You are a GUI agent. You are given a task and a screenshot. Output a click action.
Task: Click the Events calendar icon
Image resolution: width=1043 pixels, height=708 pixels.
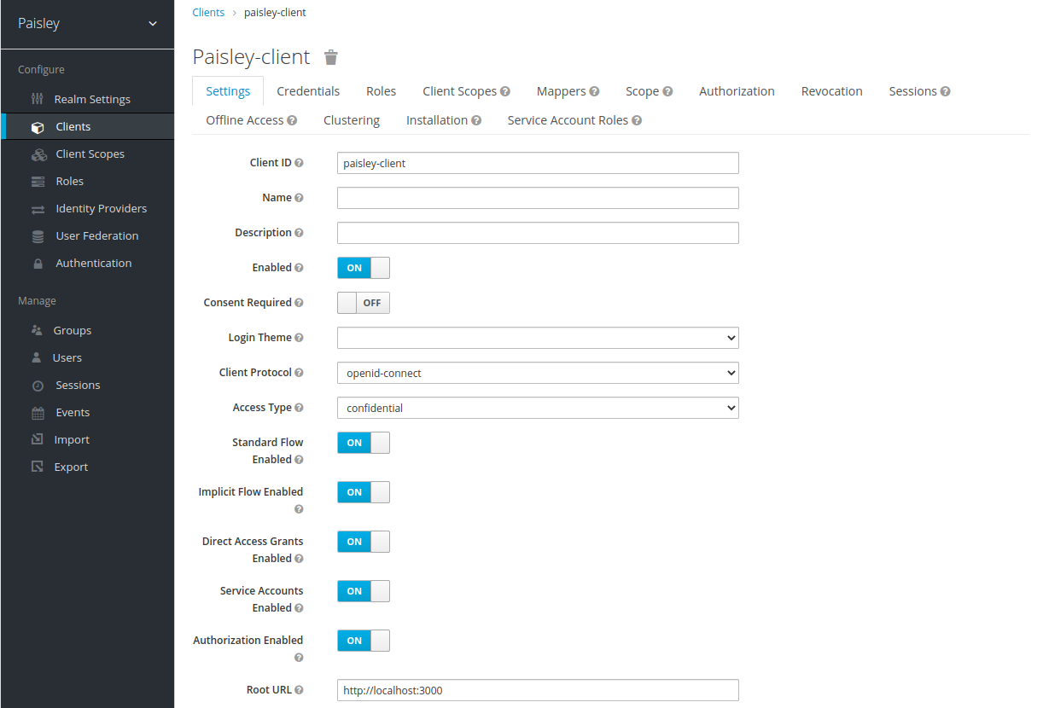point(38,413)
